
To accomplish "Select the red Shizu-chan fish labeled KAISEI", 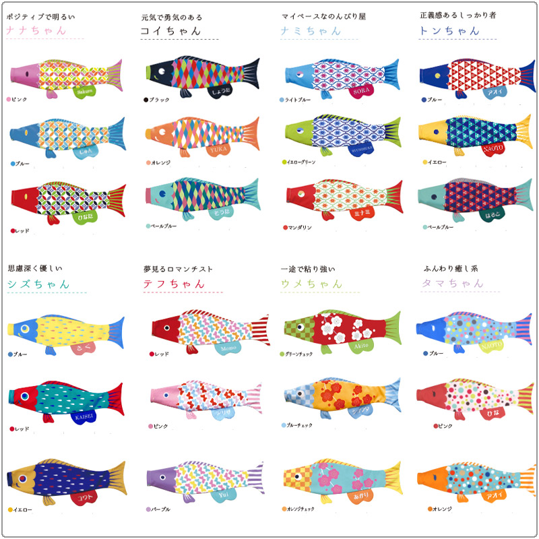I will click(x=66, y=402).
